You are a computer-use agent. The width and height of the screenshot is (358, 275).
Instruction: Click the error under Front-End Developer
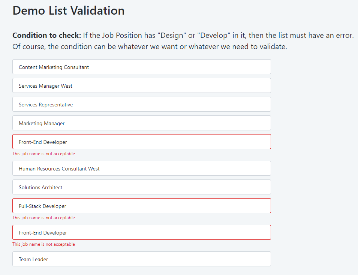pos(43,153)
